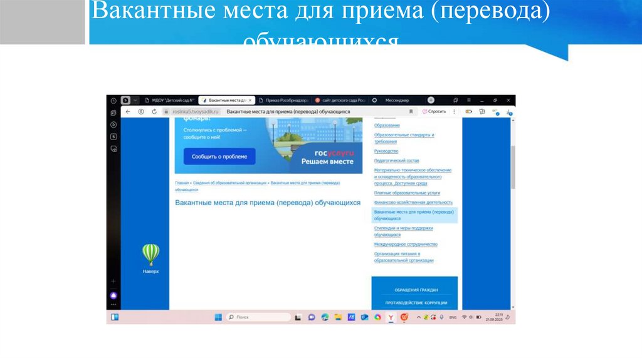Open the Образовательные стандарты и требования link
The height and width of the screenshot is (359, 642).
tap(404, 138)
